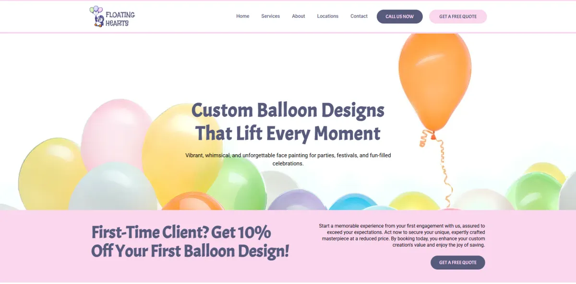
Task: Click the Call Us Now button
Action: [399, 16]
